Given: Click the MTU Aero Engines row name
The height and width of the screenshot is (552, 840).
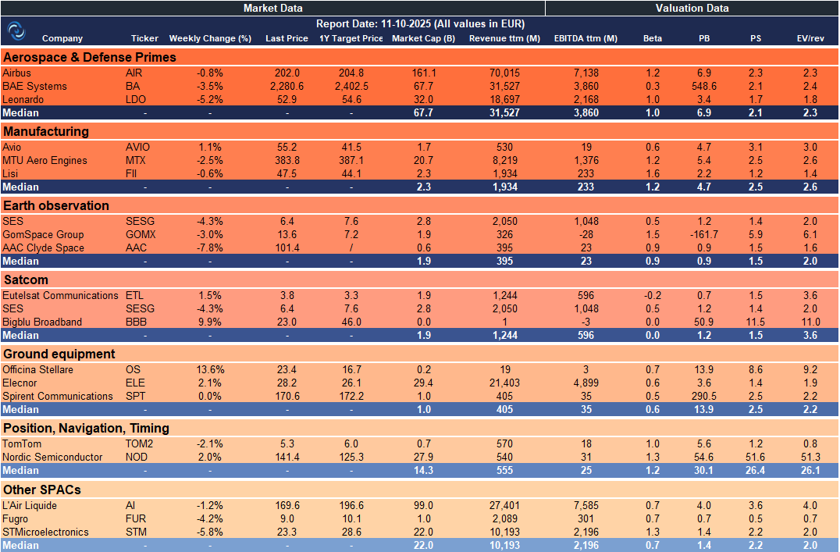Looking at the screenshot, I should point(44,160).
